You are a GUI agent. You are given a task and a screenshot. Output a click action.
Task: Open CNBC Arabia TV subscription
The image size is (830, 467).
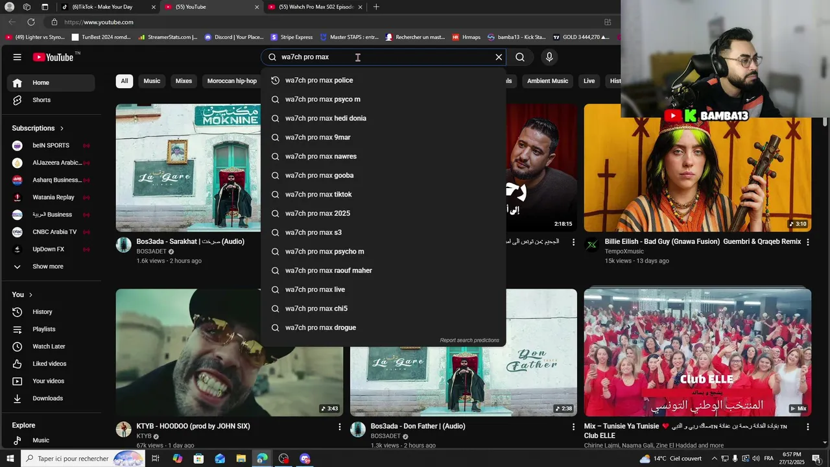[51, 232]
